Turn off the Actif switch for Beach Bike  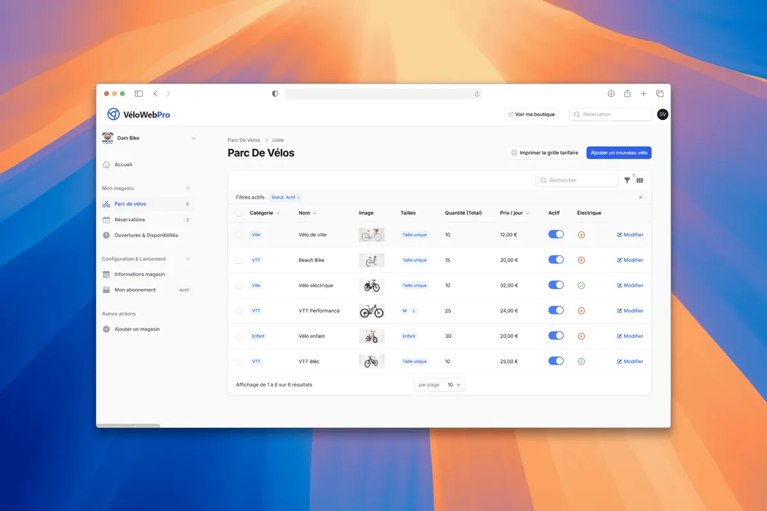point(555,259)
